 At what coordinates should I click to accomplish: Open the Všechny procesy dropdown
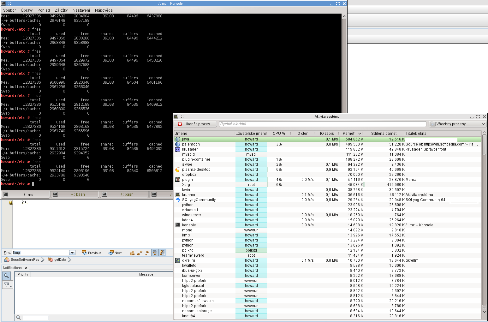[457, 124]
